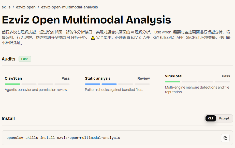Open the ezviz-open-multimodal-analysis breadcrumb link
Screen dimensions: 235x148
[x=69, y=7]
